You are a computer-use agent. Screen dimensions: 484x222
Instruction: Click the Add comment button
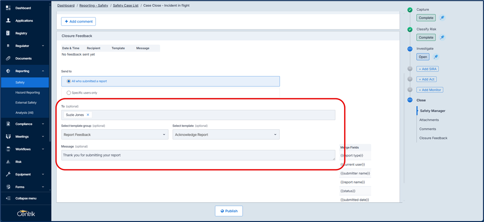(x=78, y=22)
